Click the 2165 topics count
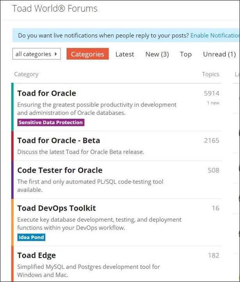The image size is (240, 282). pos(211,140)
